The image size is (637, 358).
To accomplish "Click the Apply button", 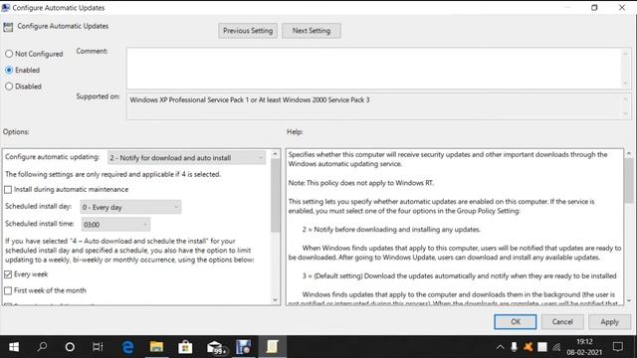I will coord(609,322).
